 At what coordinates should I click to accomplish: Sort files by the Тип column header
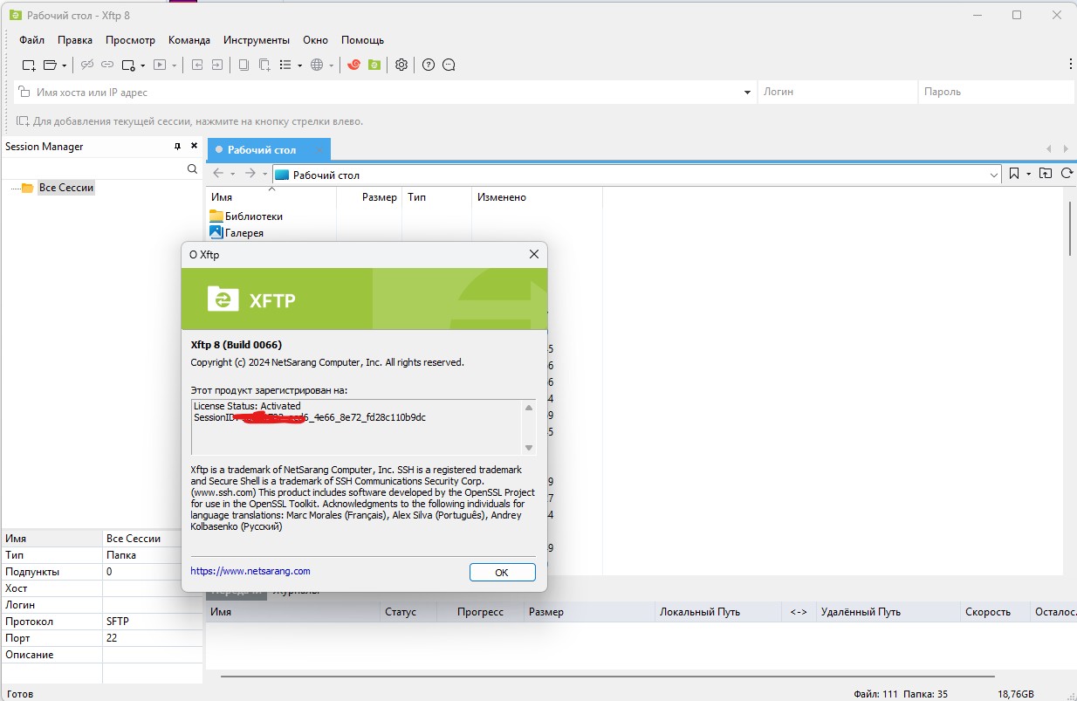[436, 197]
